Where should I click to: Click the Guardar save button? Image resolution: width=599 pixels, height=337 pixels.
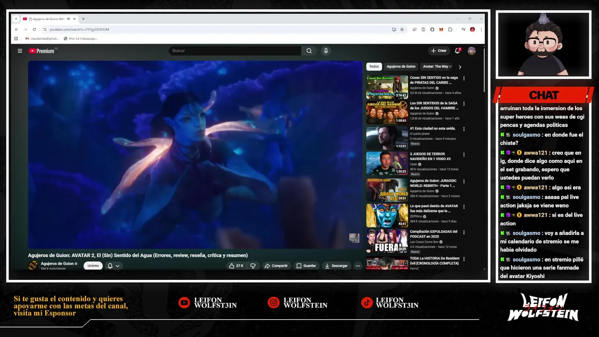pos(306,266)
